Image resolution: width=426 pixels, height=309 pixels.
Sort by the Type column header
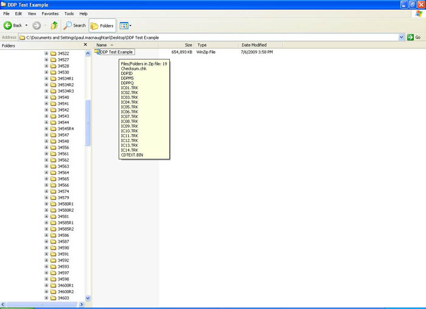[x=216, y=45]
